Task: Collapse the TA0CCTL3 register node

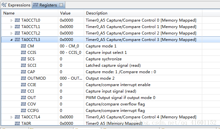Action: (x=12, y=40)
